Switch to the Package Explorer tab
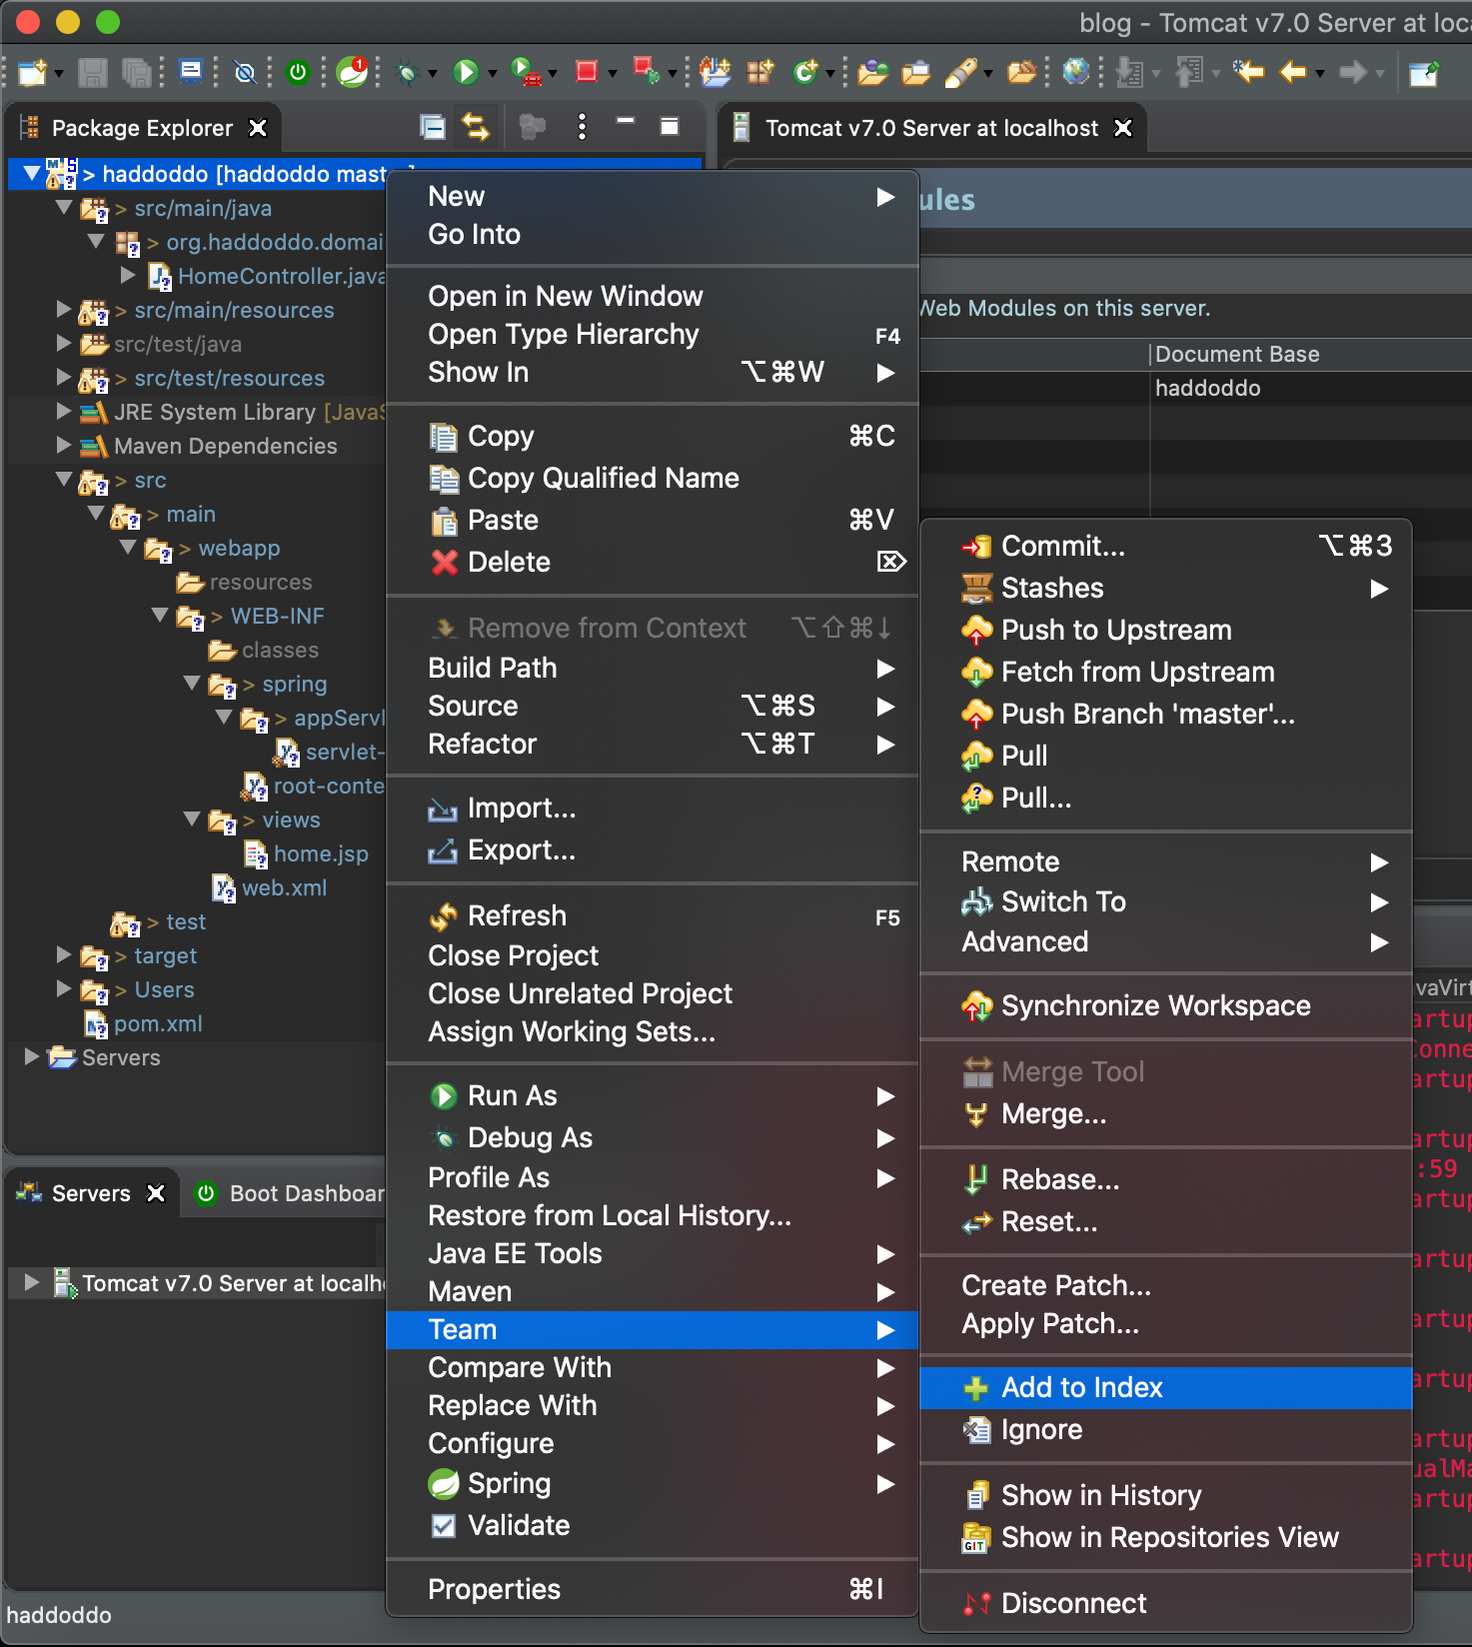 (142, 128)
